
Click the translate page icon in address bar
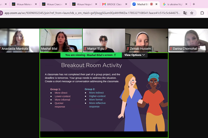(x=185, y=13)
